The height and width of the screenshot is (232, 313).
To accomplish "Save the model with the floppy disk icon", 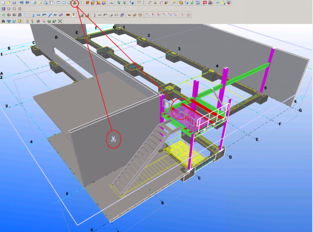I will point(14,3).
